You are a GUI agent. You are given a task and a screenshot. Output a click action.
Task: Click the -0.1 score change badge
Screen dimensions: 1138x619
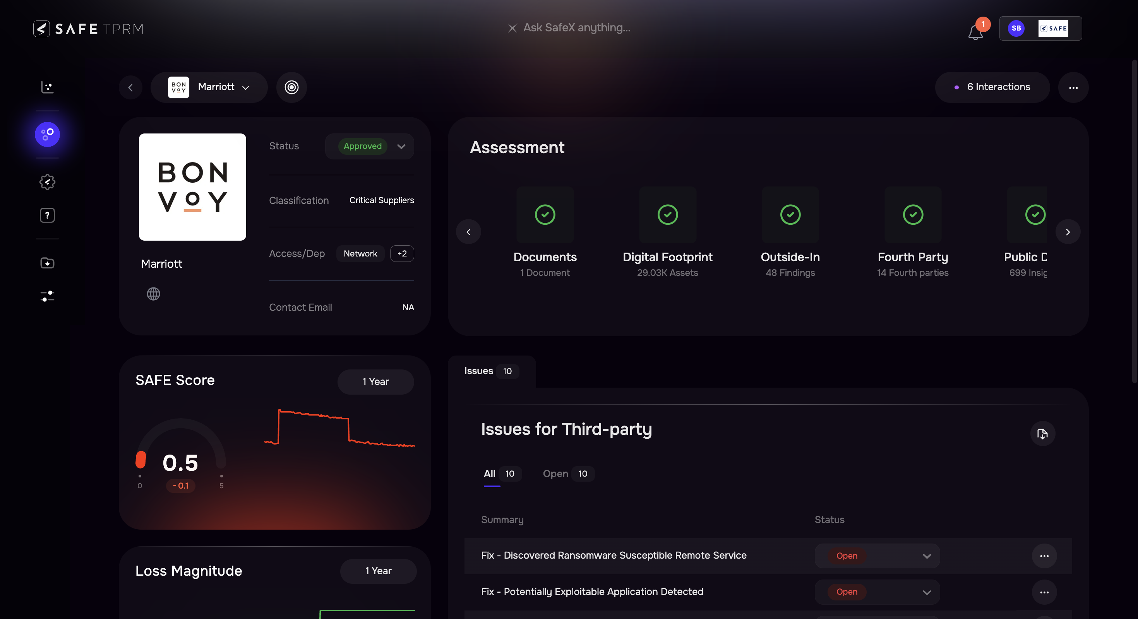(x=180, y=486)
